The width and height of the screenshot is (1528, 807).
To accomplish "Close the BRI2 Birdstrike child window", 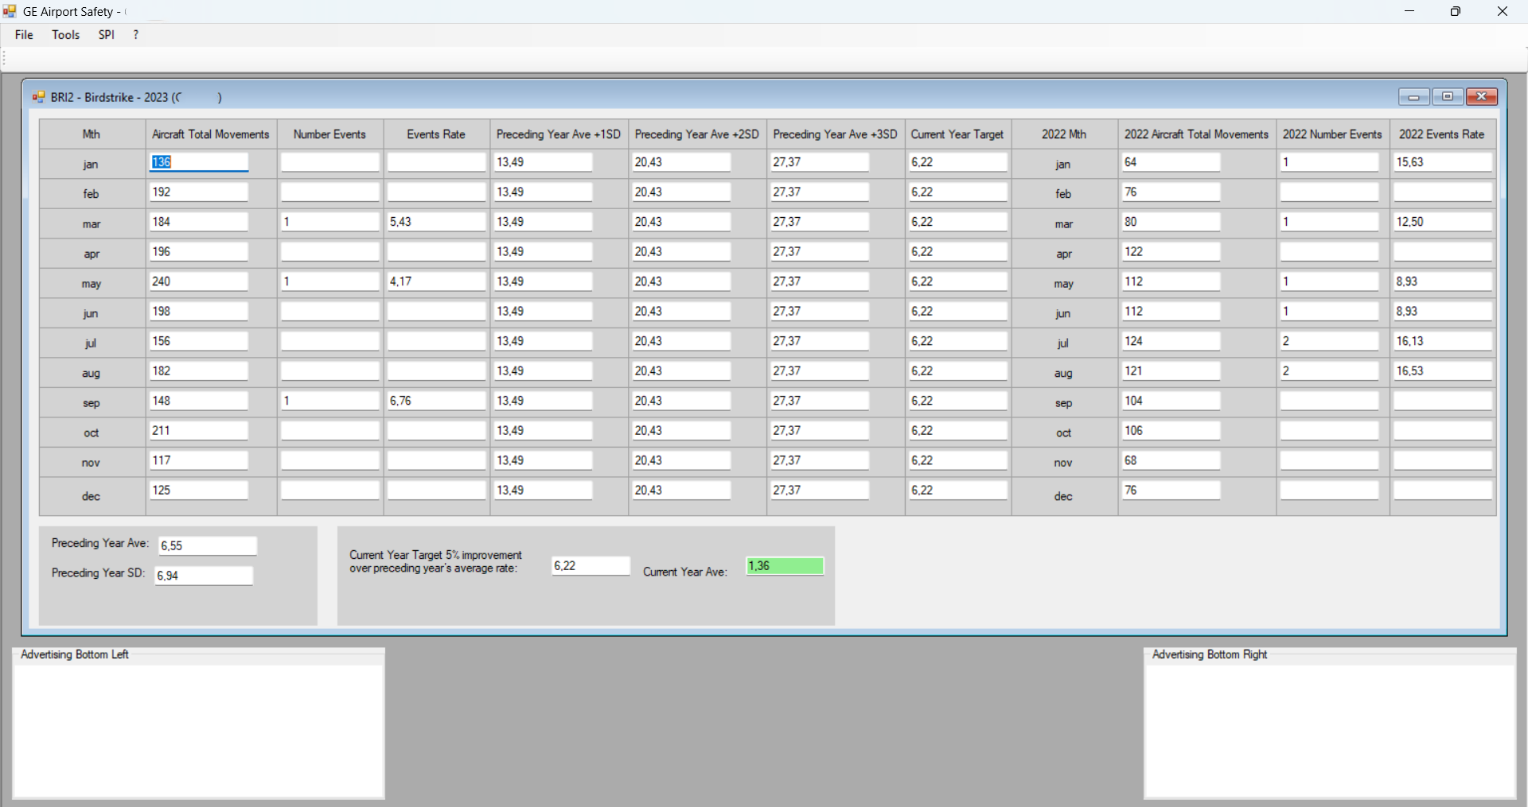I will click(1481, 97).
